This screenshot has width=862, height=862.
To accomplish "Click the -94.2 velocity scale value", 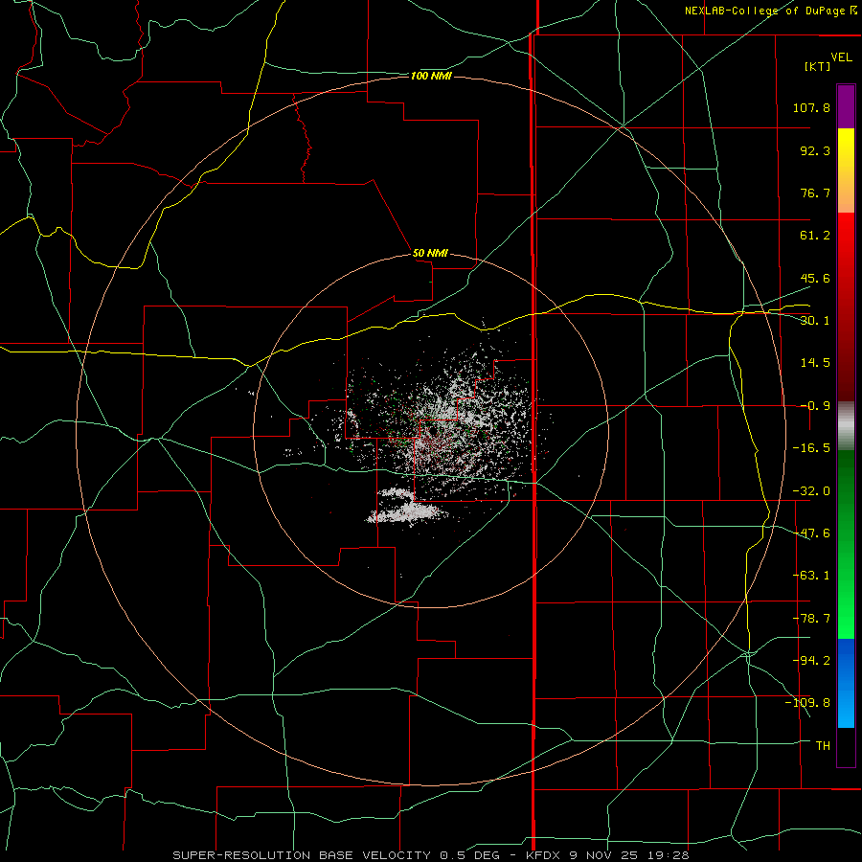I will tap(811, 661).
